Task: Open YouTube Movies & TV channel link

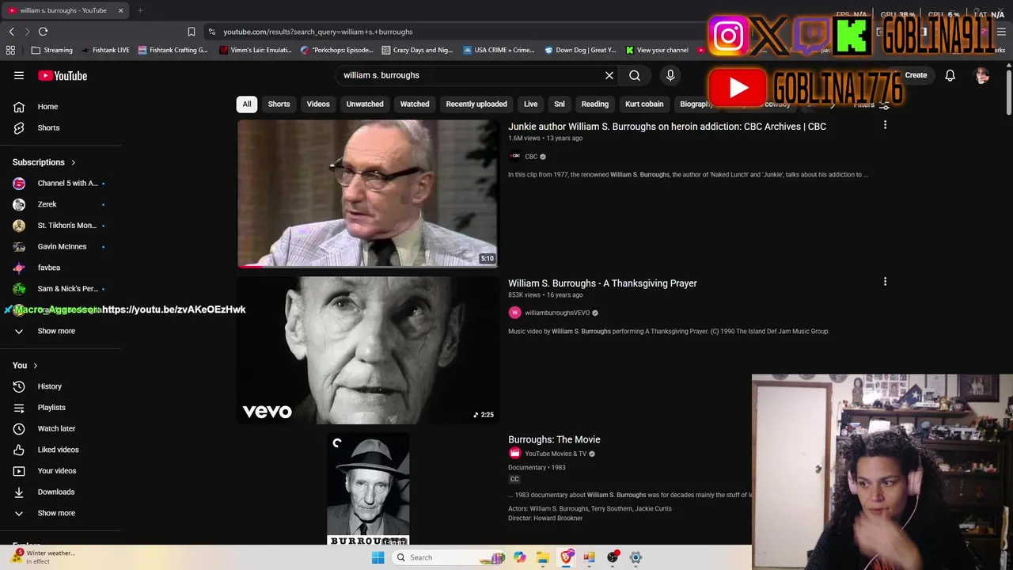Action: click(x=556, y=454)
